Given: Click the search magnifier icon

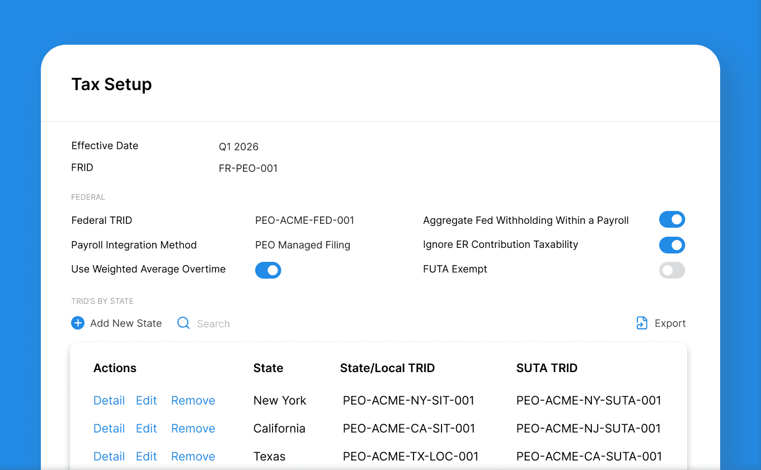Looking at the screenshot, I should 183,323.
